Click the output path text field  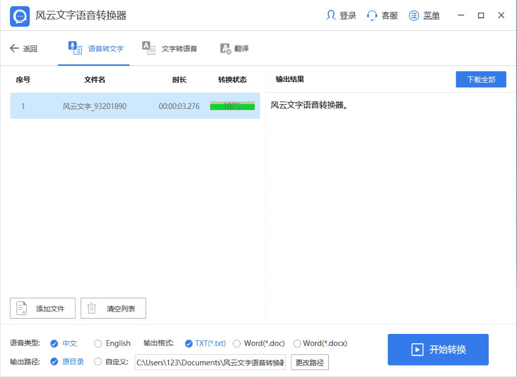(x=210, y=362)
